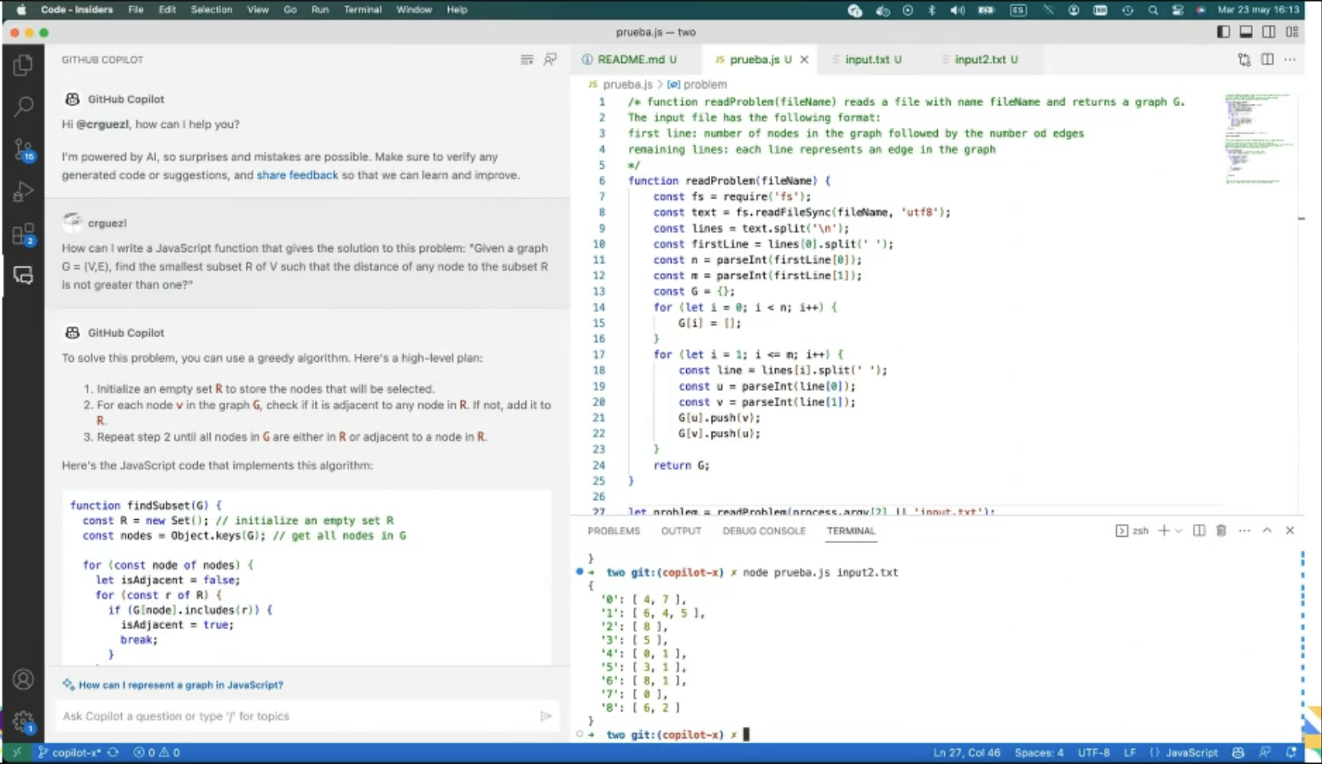Close the prueba.js editor tab
This screenshot has width=1322, height=764.
pyautogui.click(x=804, y=60)
